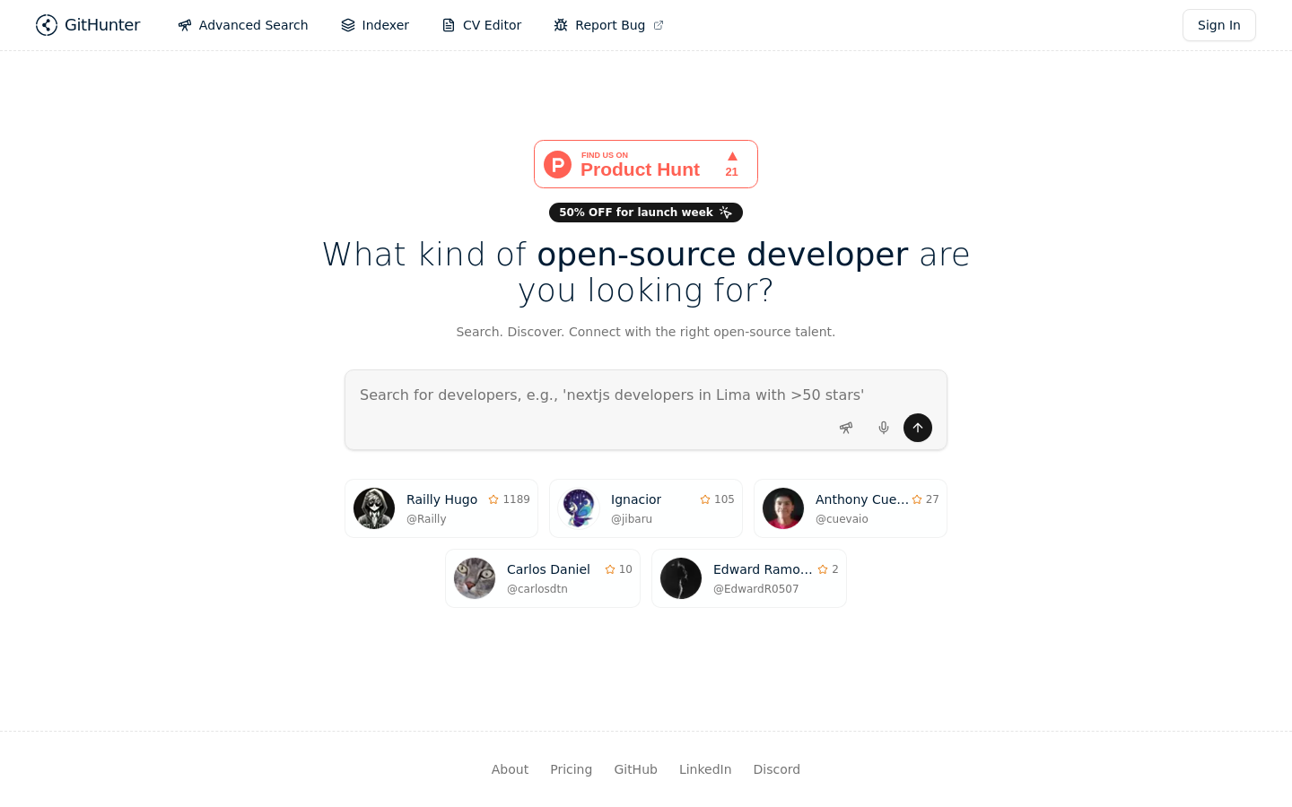Viewport: 1292px width, 807px height.
Task: Click the document icon beside CV Editor
Action: pos(449,25)
